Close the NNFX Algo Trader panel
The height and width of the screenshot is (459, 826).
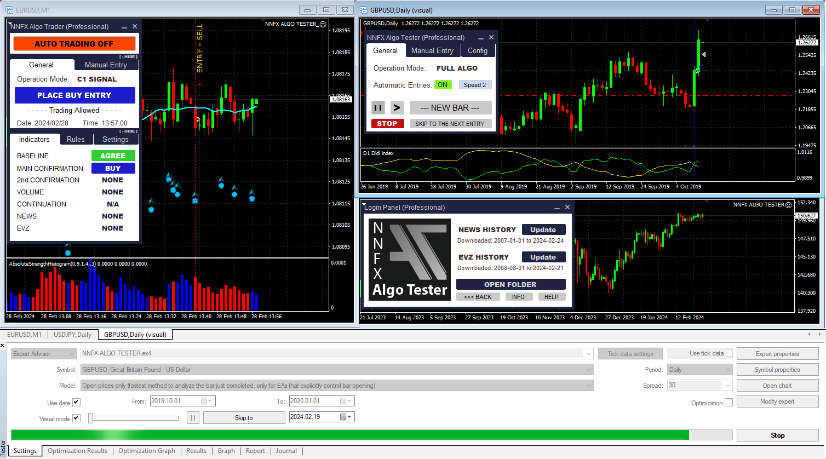135,26
